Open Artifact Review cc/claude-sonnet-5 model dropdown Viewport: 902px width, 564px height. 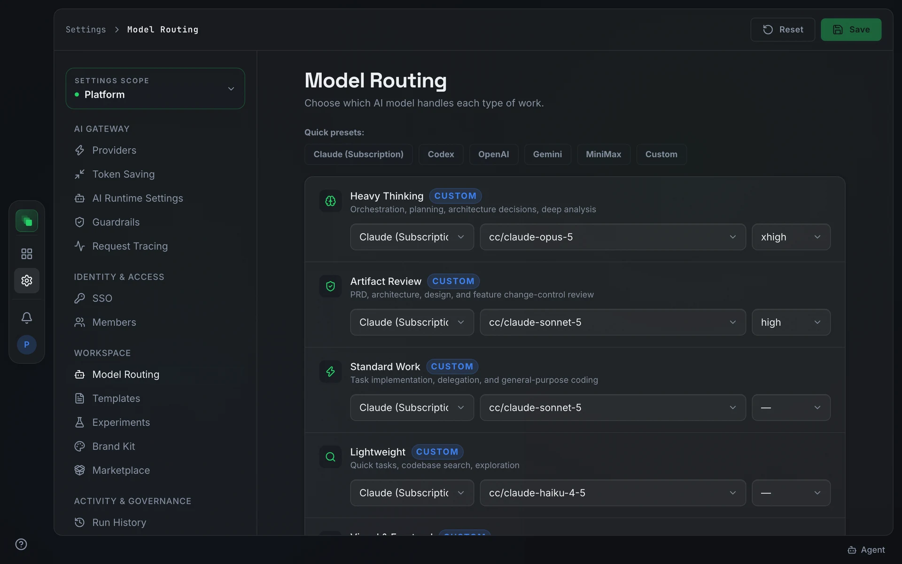click(x=613, y=322)
